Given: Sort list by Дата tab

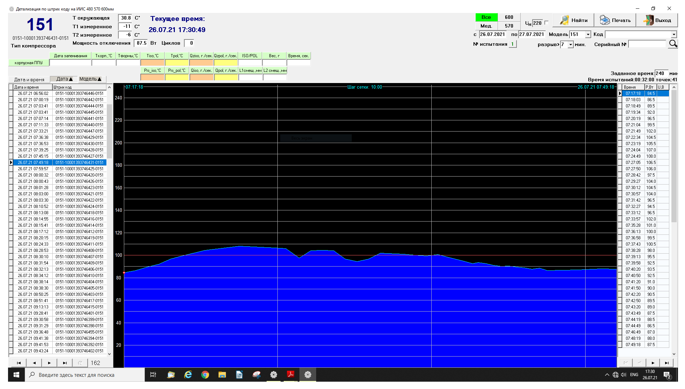Looking at the screenshot, I should point(64,79).
